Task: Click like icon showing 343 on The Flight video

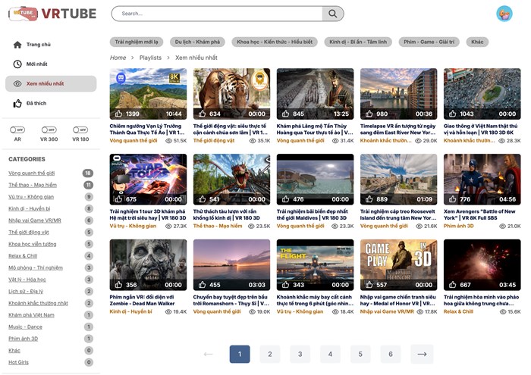Action: pyautogui.click(x=285, y=285)
